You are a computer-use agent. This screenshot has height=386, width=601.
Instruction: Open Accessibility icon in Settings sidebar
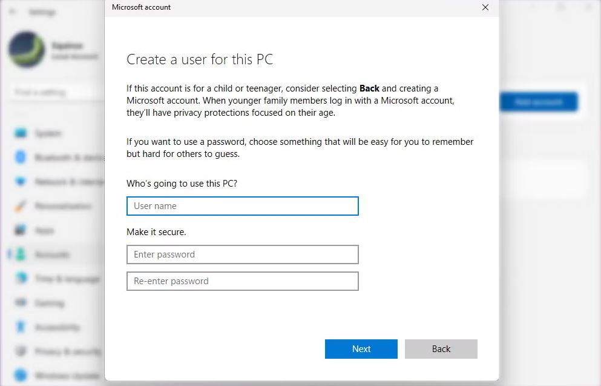pos(21,327)
